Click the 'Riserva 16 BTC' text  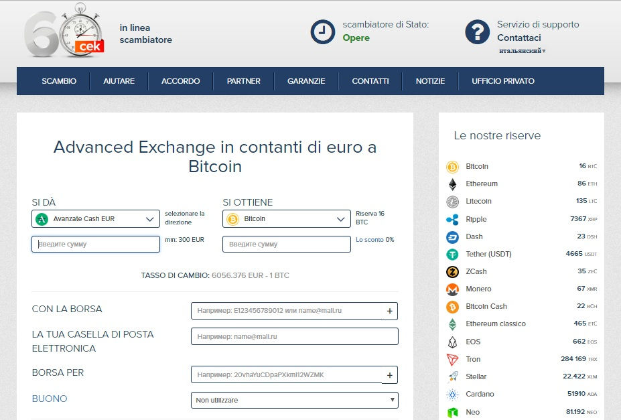[x=370, y=218]
